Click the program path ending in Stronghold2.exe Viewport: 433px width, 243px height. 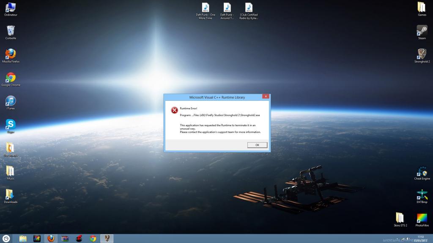220,115
